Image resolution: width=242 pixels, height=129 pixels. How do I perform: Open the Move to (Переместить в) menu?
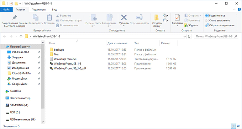pyautogui.click(x=93, y=21)
